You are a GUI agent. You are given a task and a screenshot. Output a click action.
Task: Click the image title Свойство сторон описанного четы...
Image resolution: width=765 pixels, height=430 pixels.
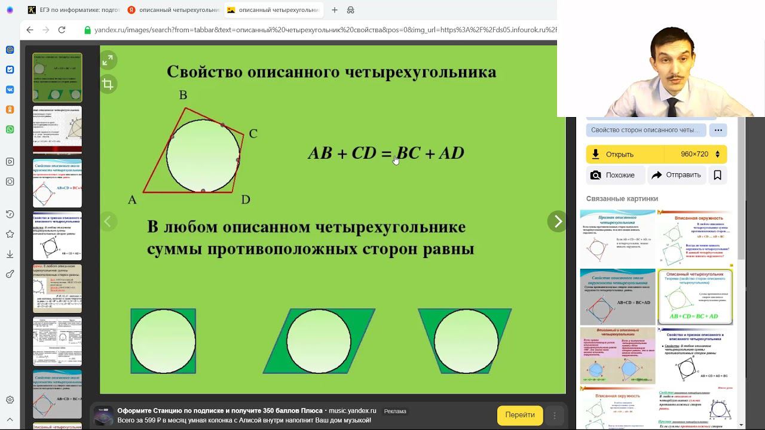pyautogui.click(x=645, y=130)
